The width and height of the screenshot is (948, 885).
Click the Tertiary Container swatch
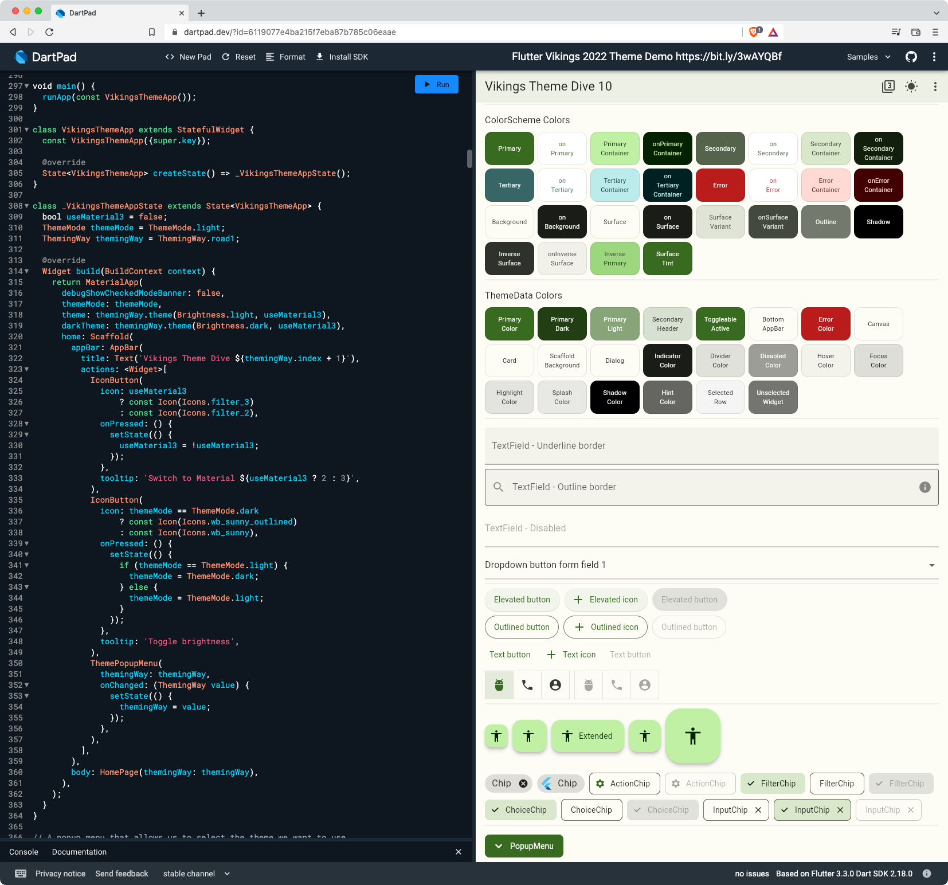(x=615, y=185)
